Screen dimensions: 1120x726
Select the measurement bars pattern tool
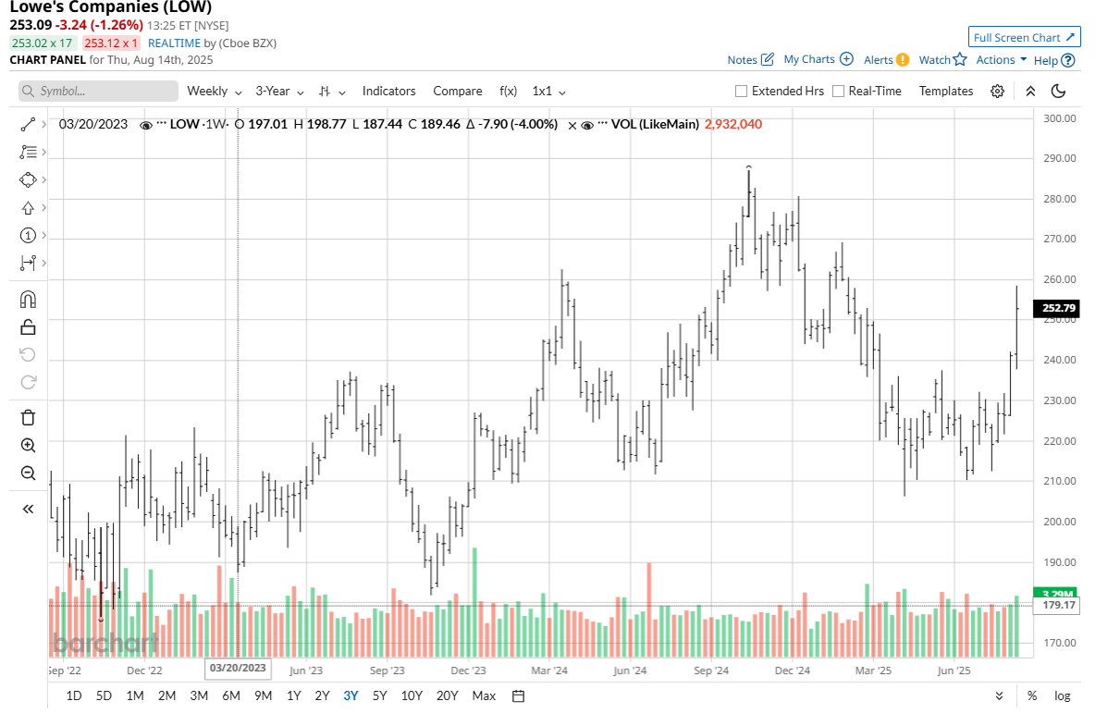(28, 263)
